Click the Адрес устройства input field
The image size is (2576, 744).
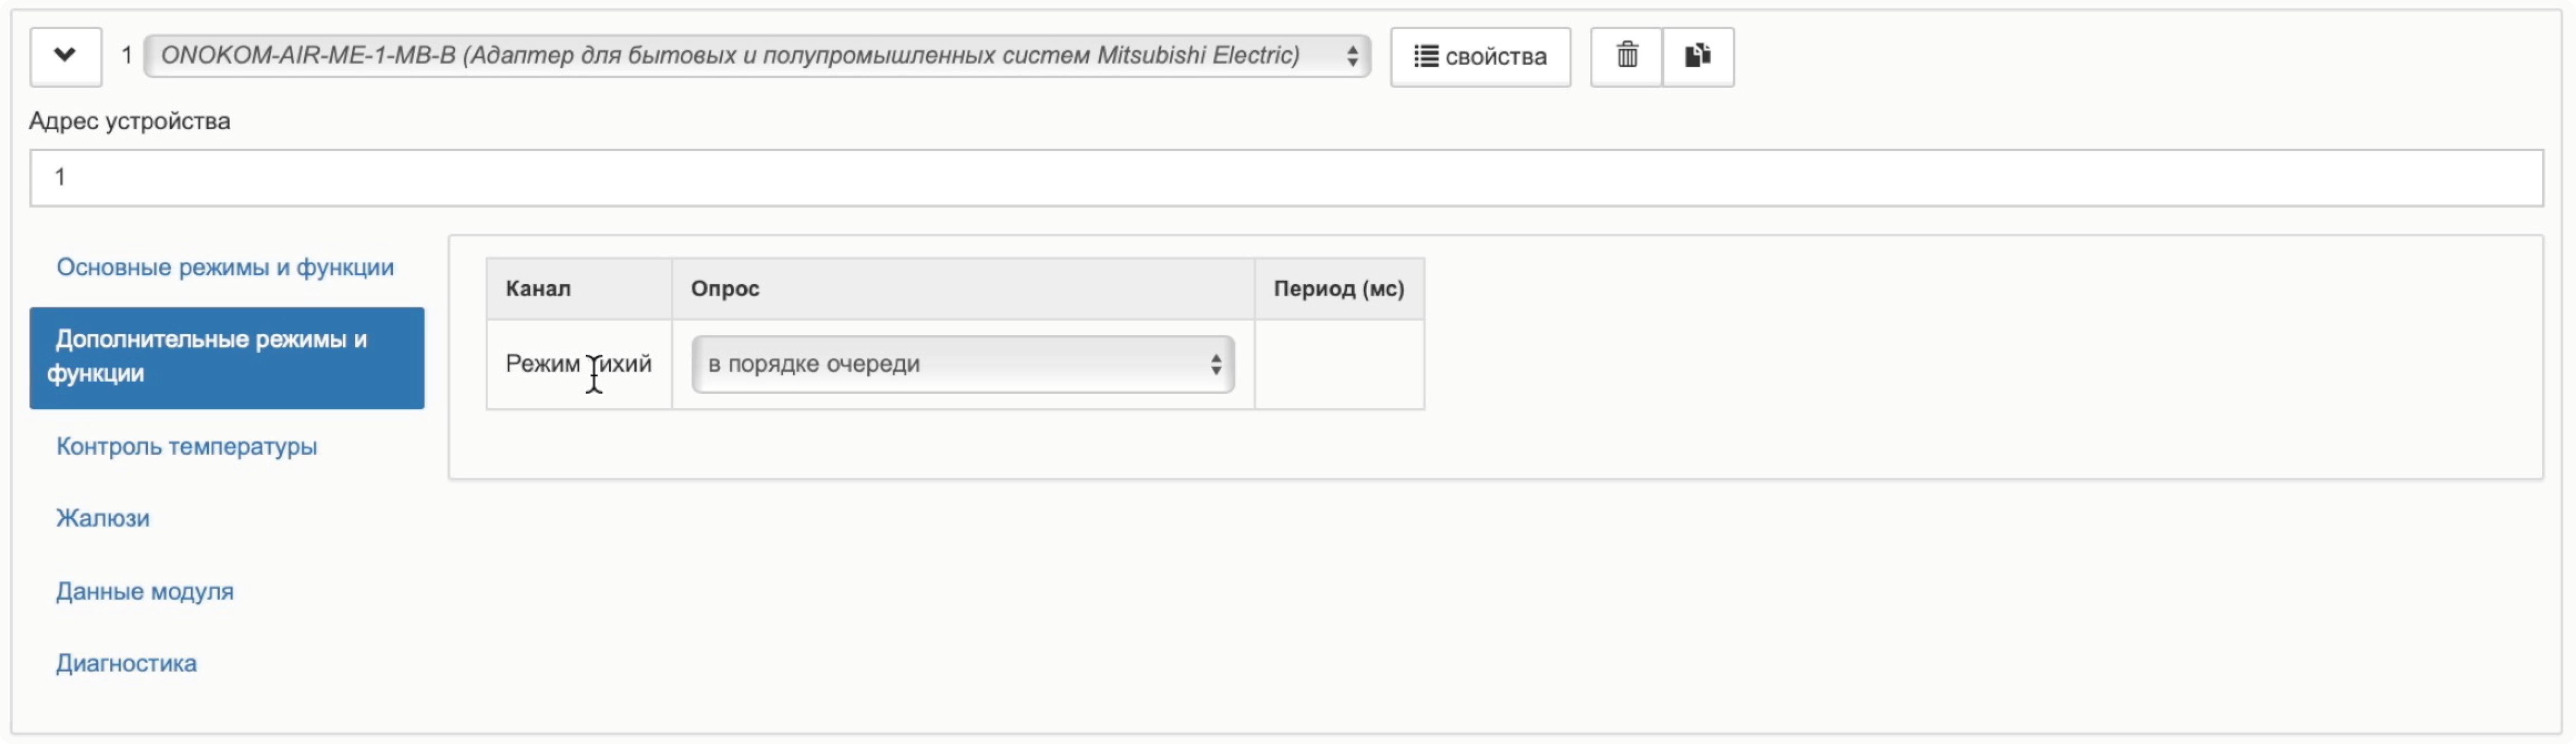[1285, 178]
